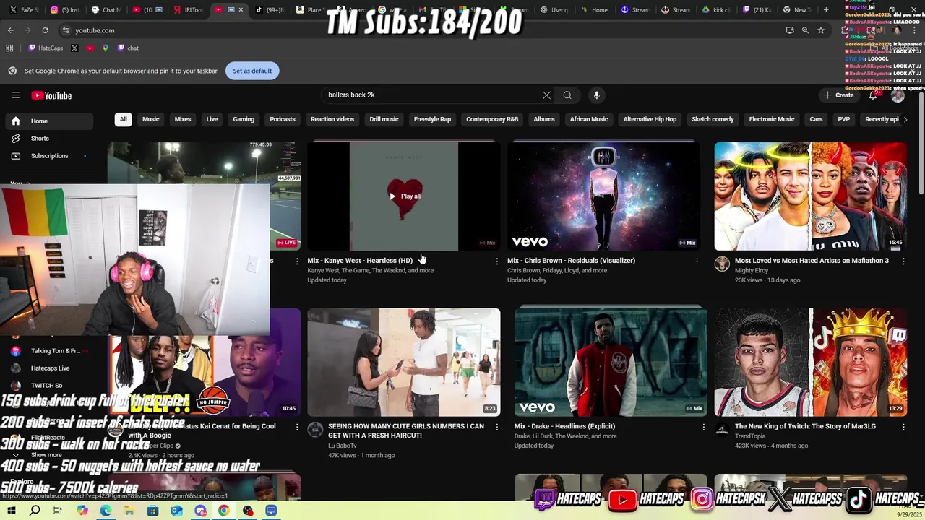Clear the search box with the X icon

coord(546,95)
